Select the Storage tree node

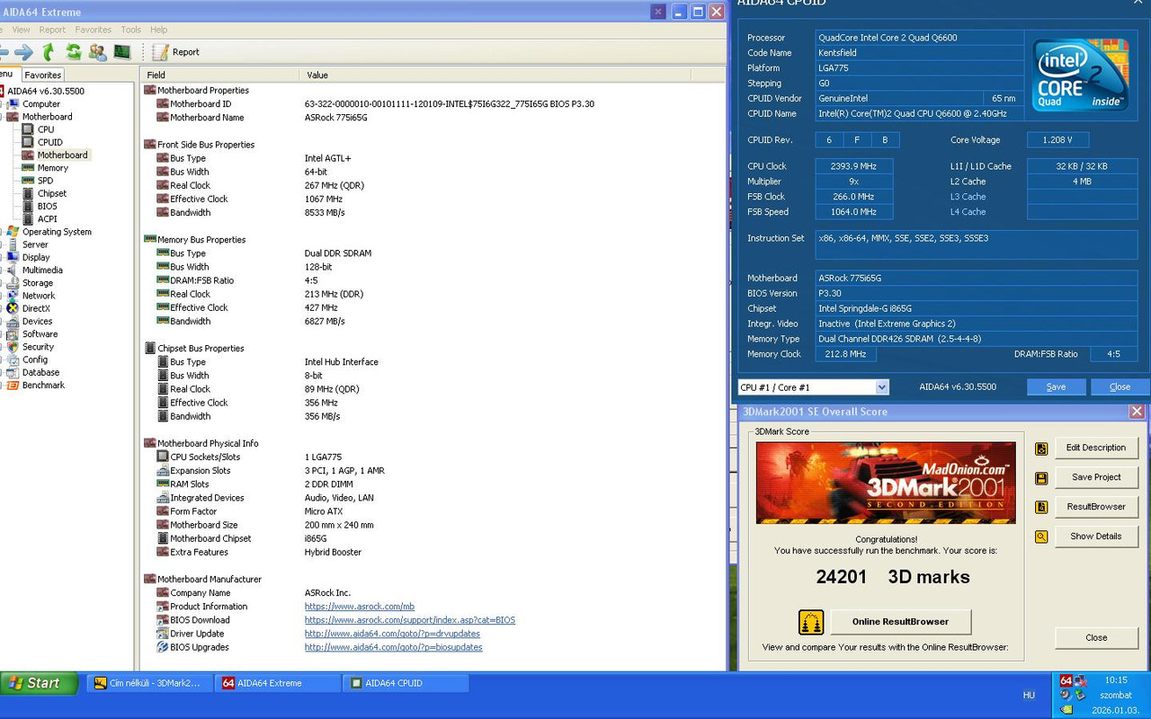38,283
